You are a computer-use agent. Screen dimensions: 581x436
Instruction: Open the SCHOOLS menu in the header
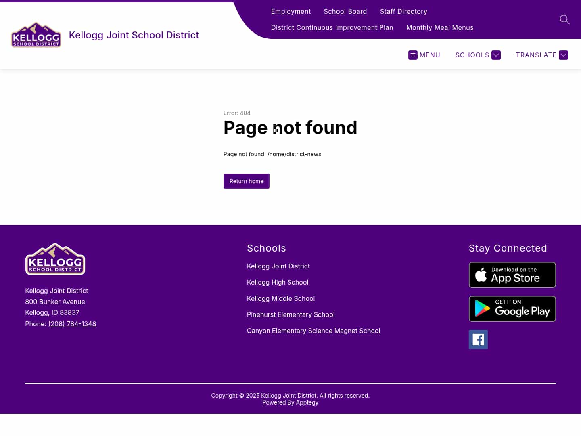point(472,55)
